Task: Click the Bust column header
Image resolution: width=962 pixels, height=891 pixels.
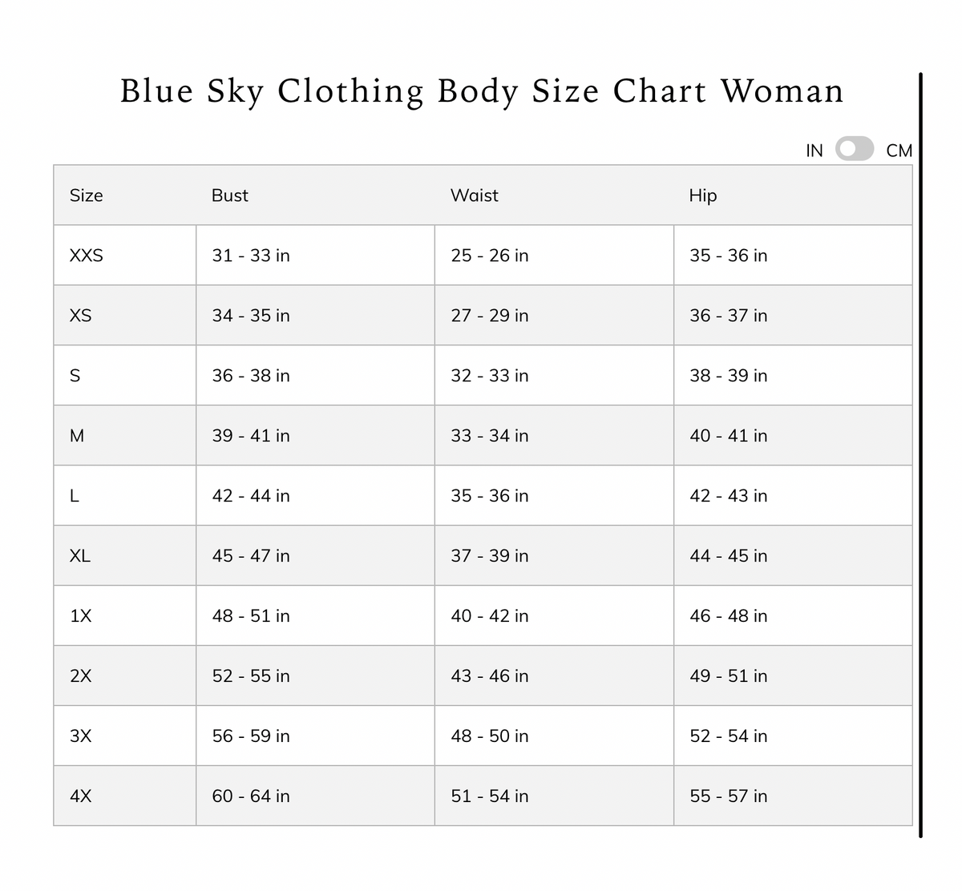Action: point(230,196)
